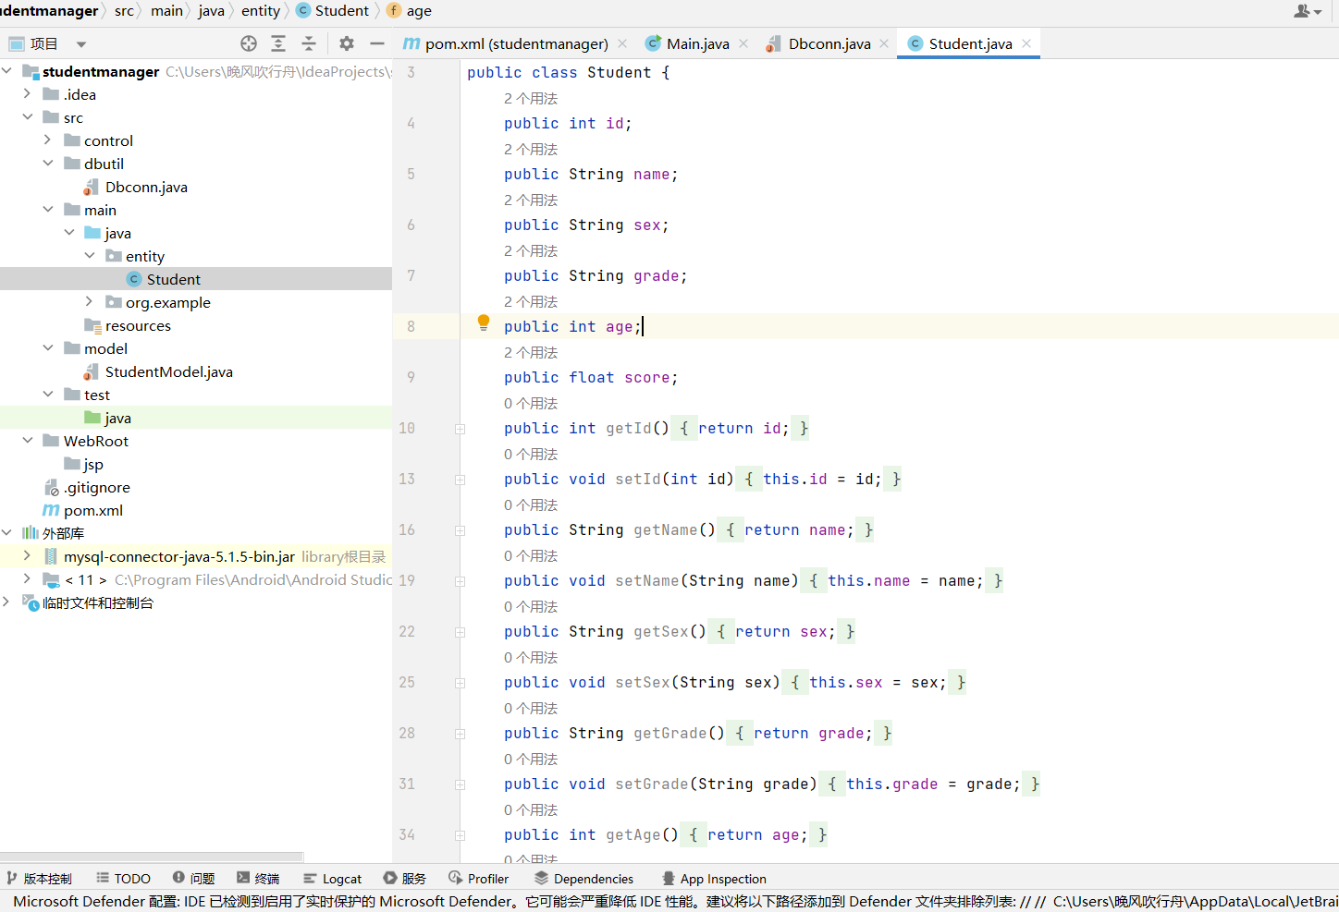Toggle fold of getId() method at line 10
This screenshot has width=1339, height=912.
pos(460,429)
